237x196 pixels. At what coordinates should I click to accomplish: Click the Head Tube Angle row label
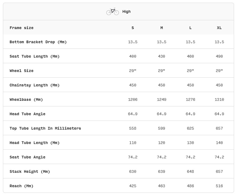pos(28,114)
